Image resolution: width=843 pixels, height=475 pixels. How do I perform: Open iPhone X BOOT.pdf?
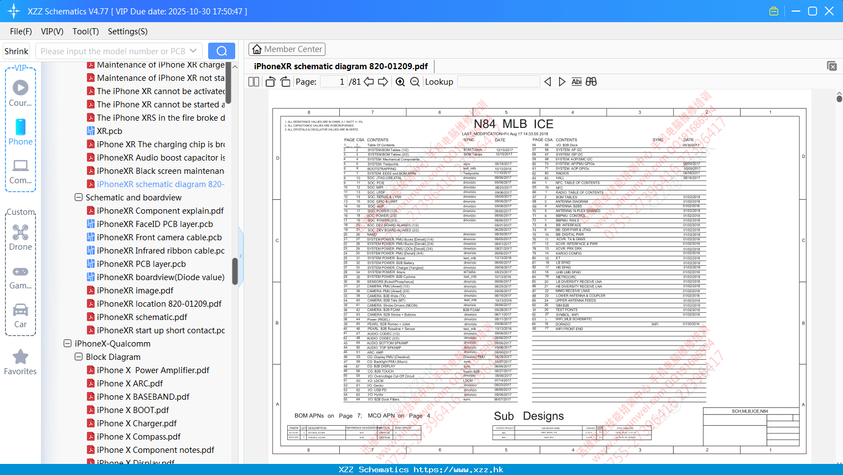tap(128, 410)
